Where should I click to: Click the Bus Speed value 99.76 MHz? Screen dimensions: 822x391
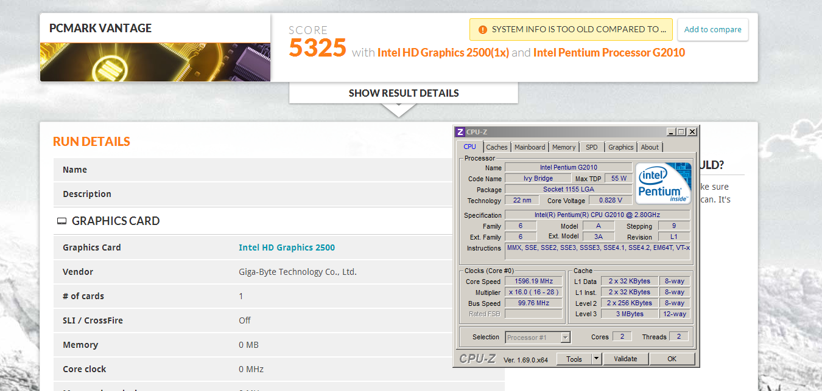coord(533,303)
